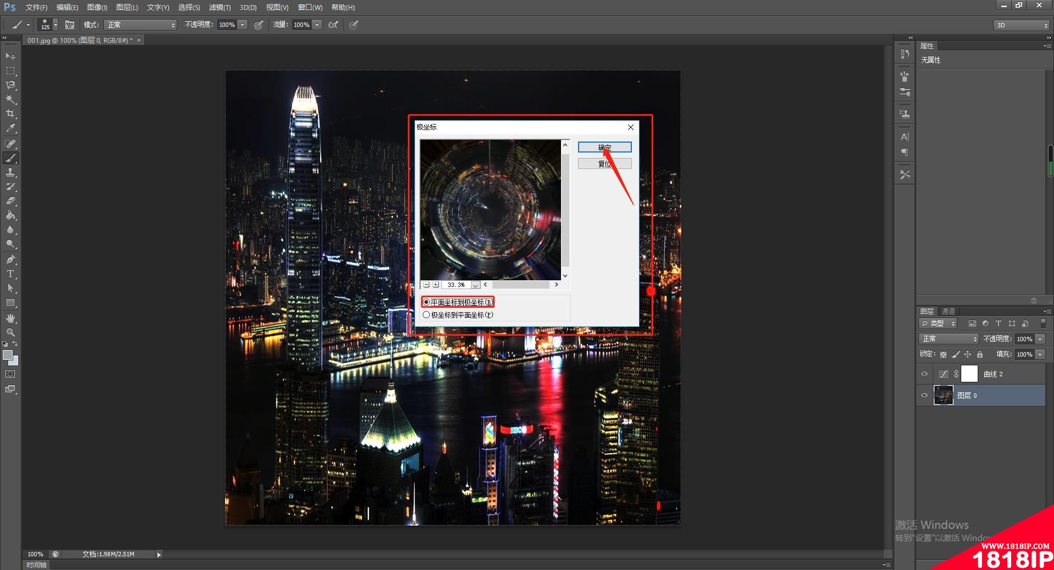This screenshot has height=570, width=1054.
Task: Hide the 图层 0 layer
Action: [x=924, y=395]
